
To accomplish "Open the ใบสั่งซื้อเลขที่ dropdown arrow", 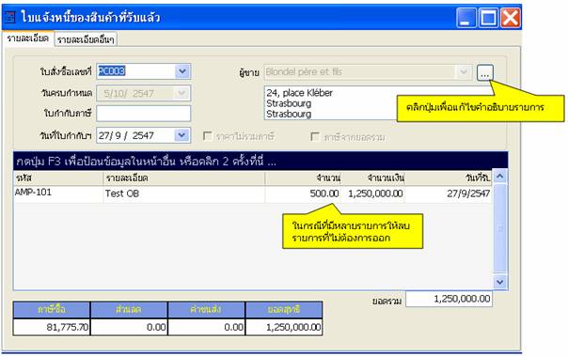I will tap(182, 71).
